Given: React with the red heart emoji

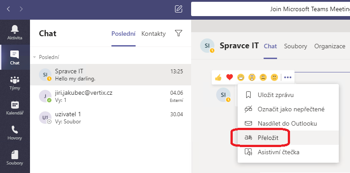Looking at the screenshot, I should [x=230, y=77].
